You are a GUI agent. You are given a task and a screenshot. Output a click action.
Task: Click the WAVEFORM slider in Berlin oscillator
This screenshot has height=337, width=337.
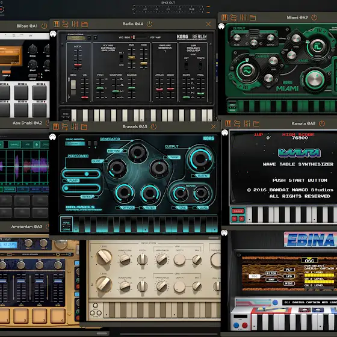pyautogui.click(x=116, y=88)
